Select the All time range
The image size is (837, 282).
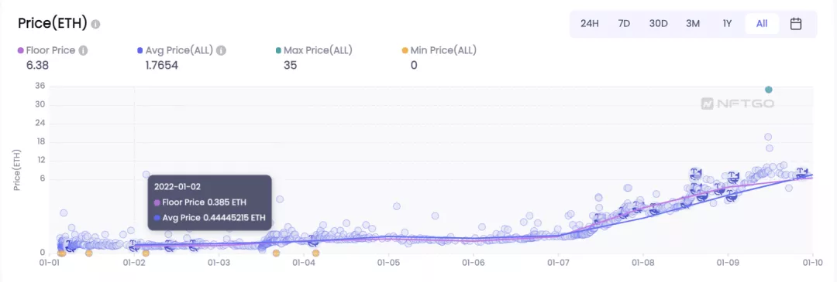762,24
